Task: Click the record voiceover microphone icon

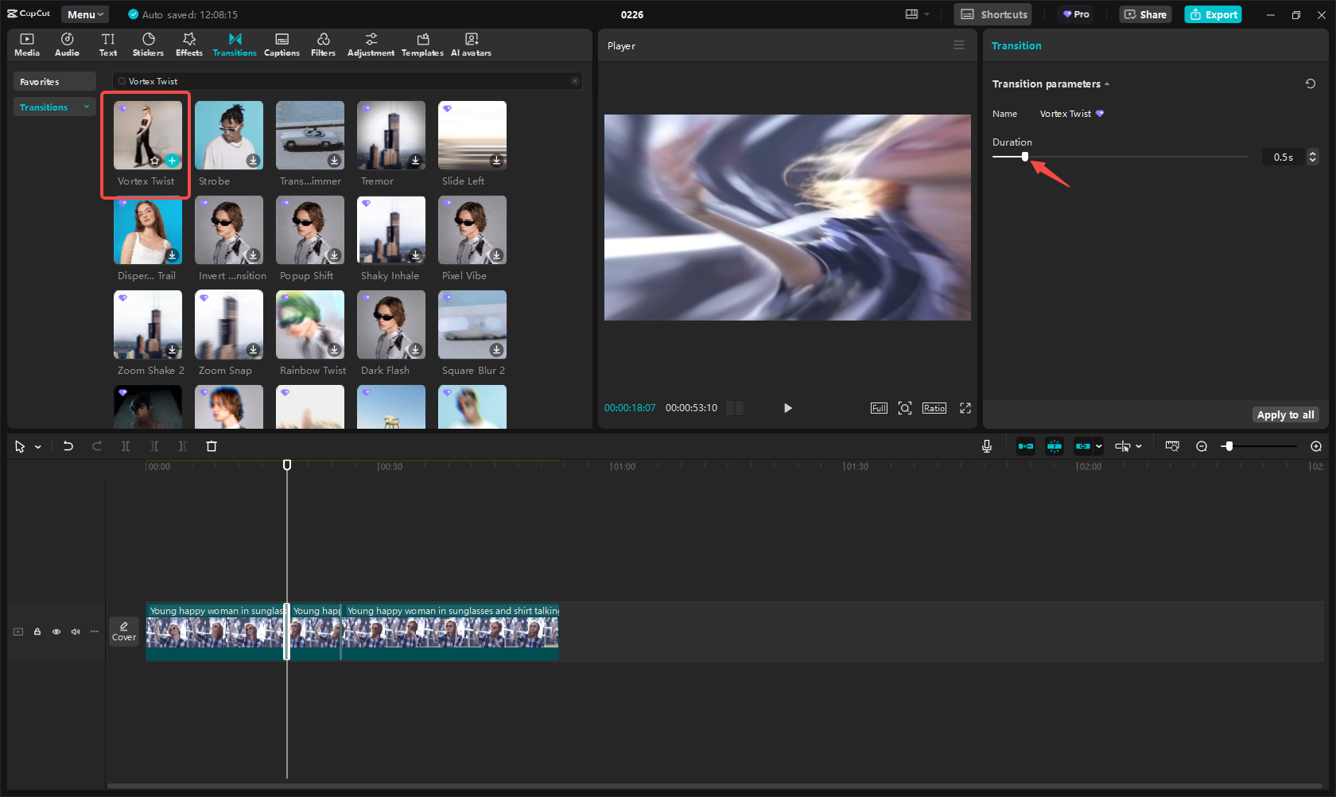Action: [x=986, y=446]
